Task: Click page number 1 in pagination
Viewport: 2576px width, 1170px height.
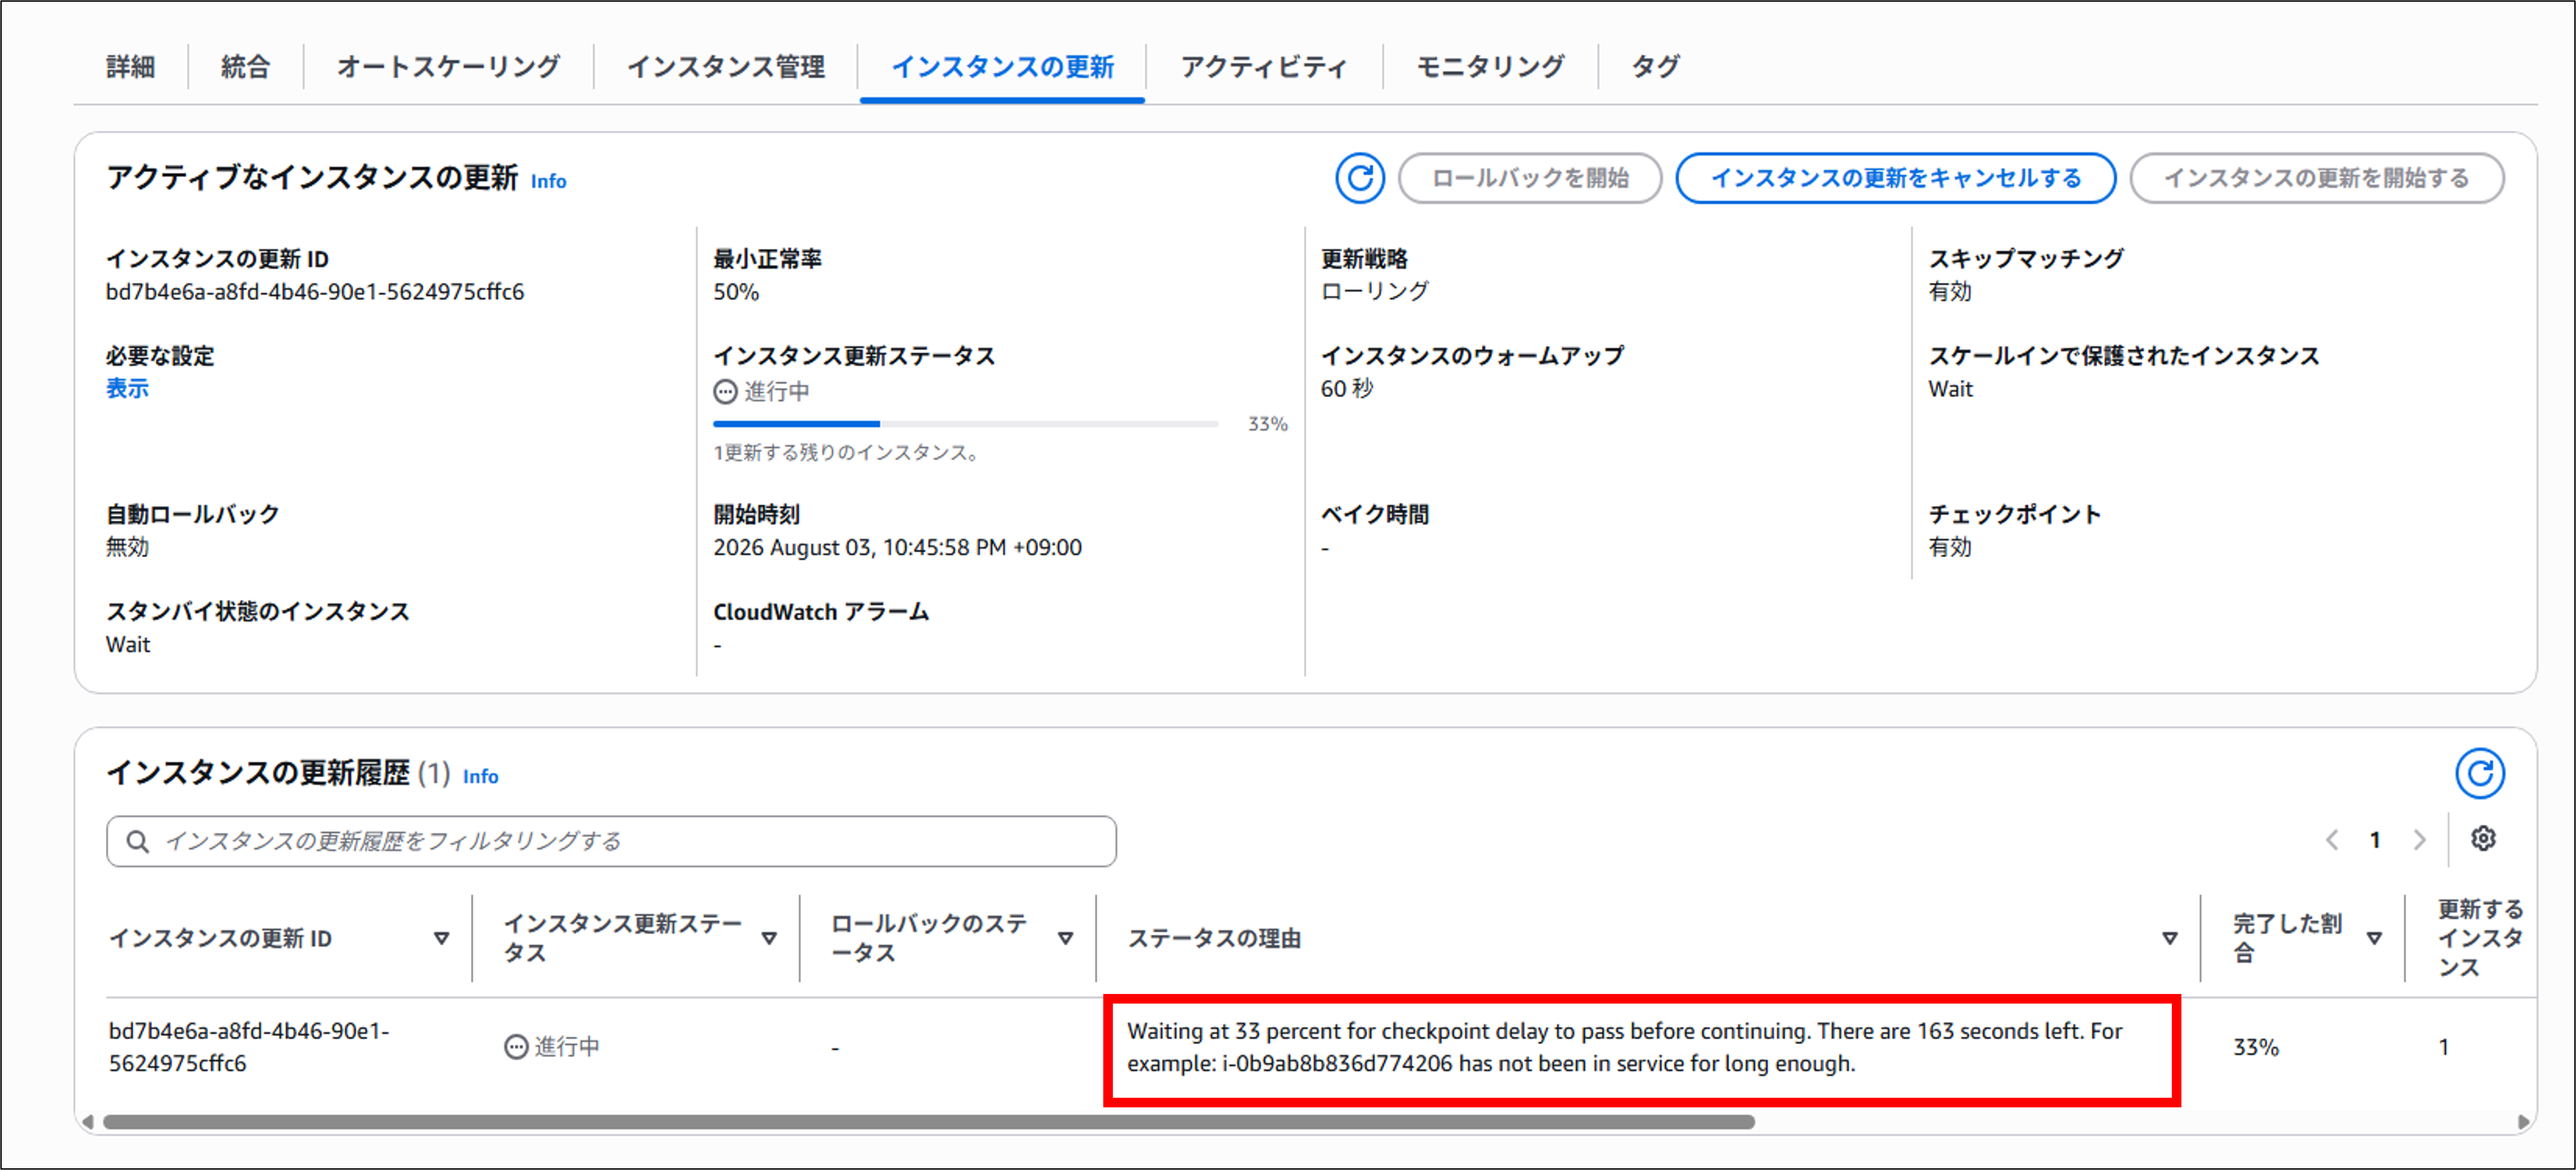Action: tap(2375, 839)
